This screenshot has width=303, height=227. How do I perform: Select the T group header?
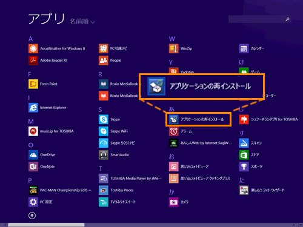point(100,169)
